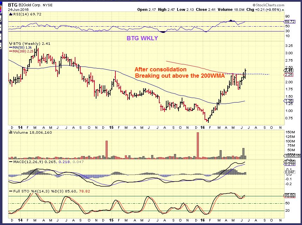Click the 0.265 MACD value tag
This screenshot has width=302, height=225.
click(289, 162)
